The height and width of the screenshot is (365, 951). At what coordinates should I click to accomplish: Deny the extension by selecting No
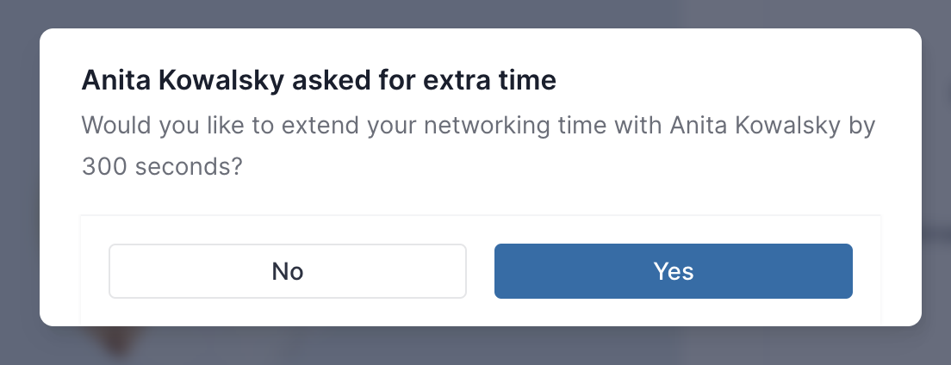point(288,271)
